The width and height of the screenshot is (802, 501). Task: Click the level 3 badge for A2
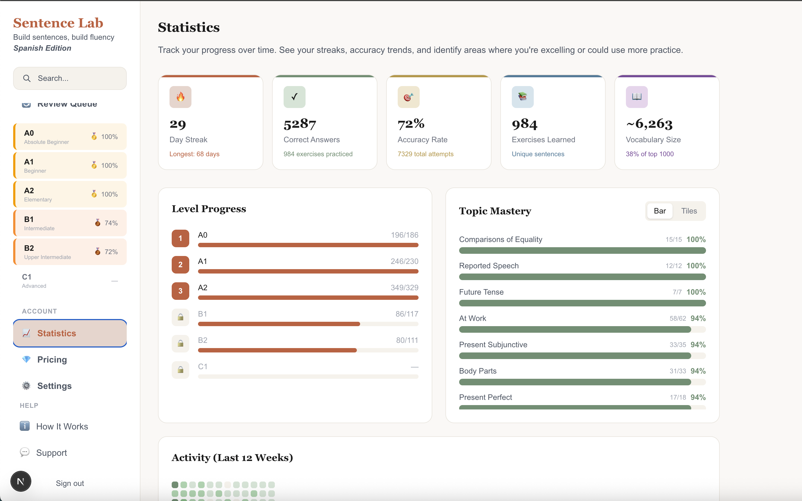pyautogui.click(x=180, y=291)
